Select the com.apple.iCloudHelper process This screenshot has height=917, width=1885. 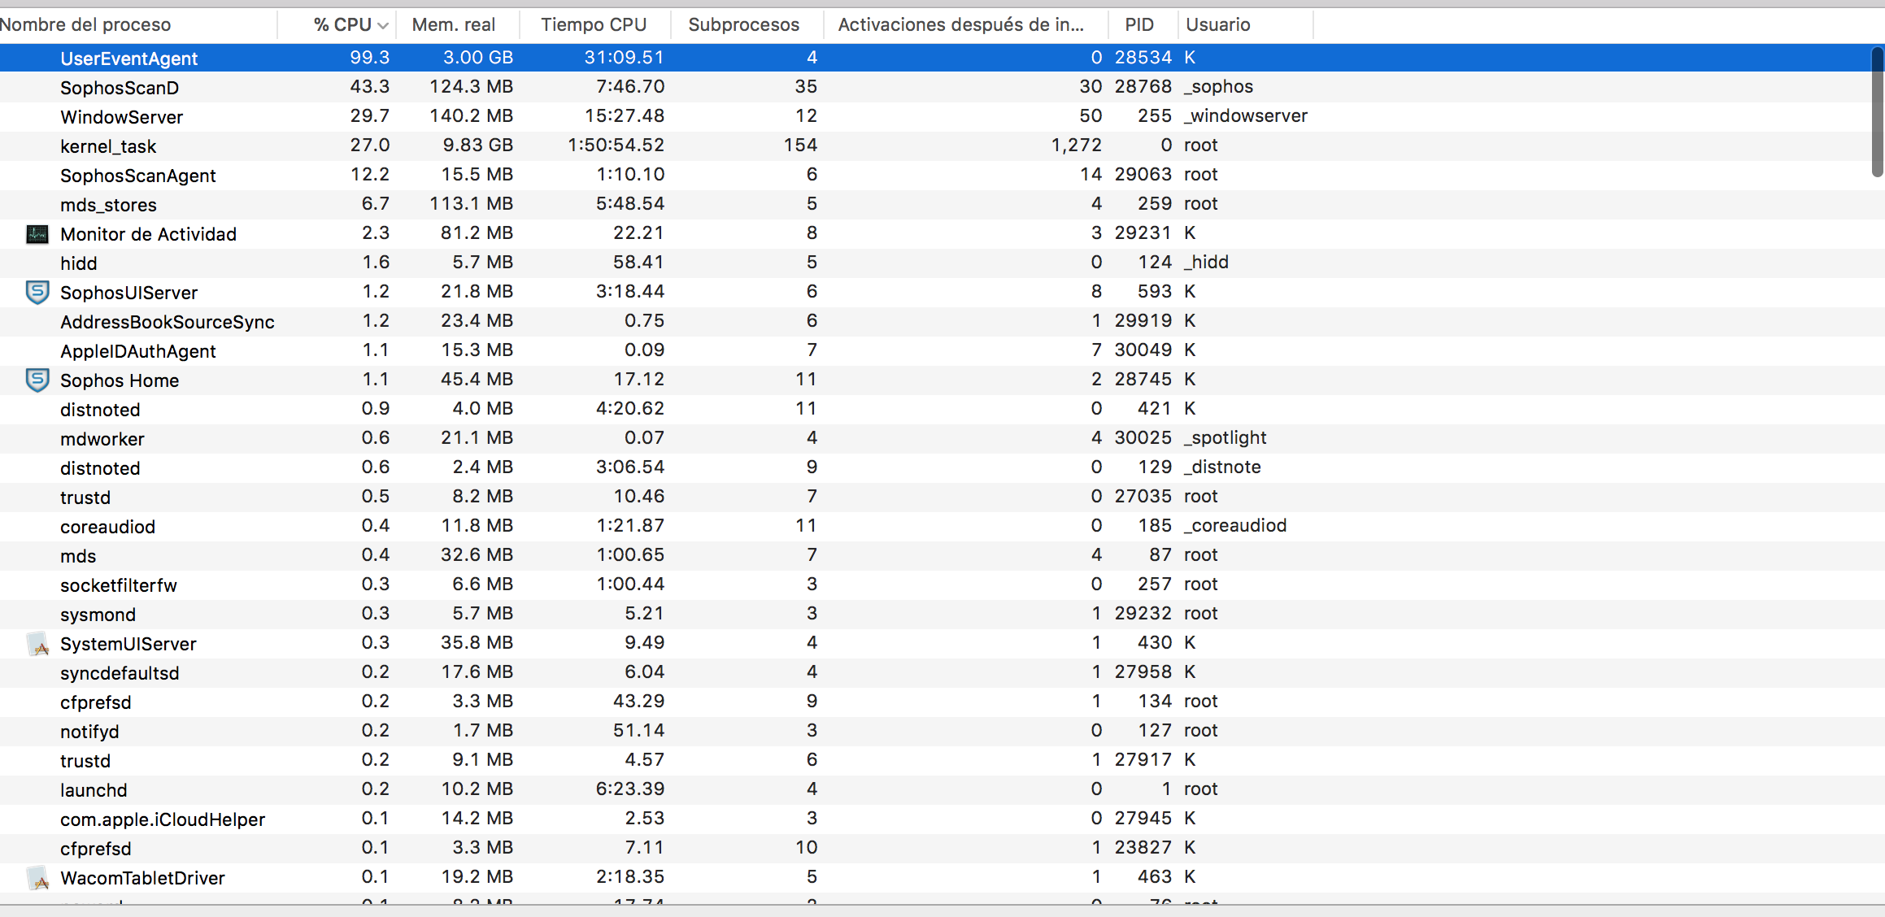[163, 819]
